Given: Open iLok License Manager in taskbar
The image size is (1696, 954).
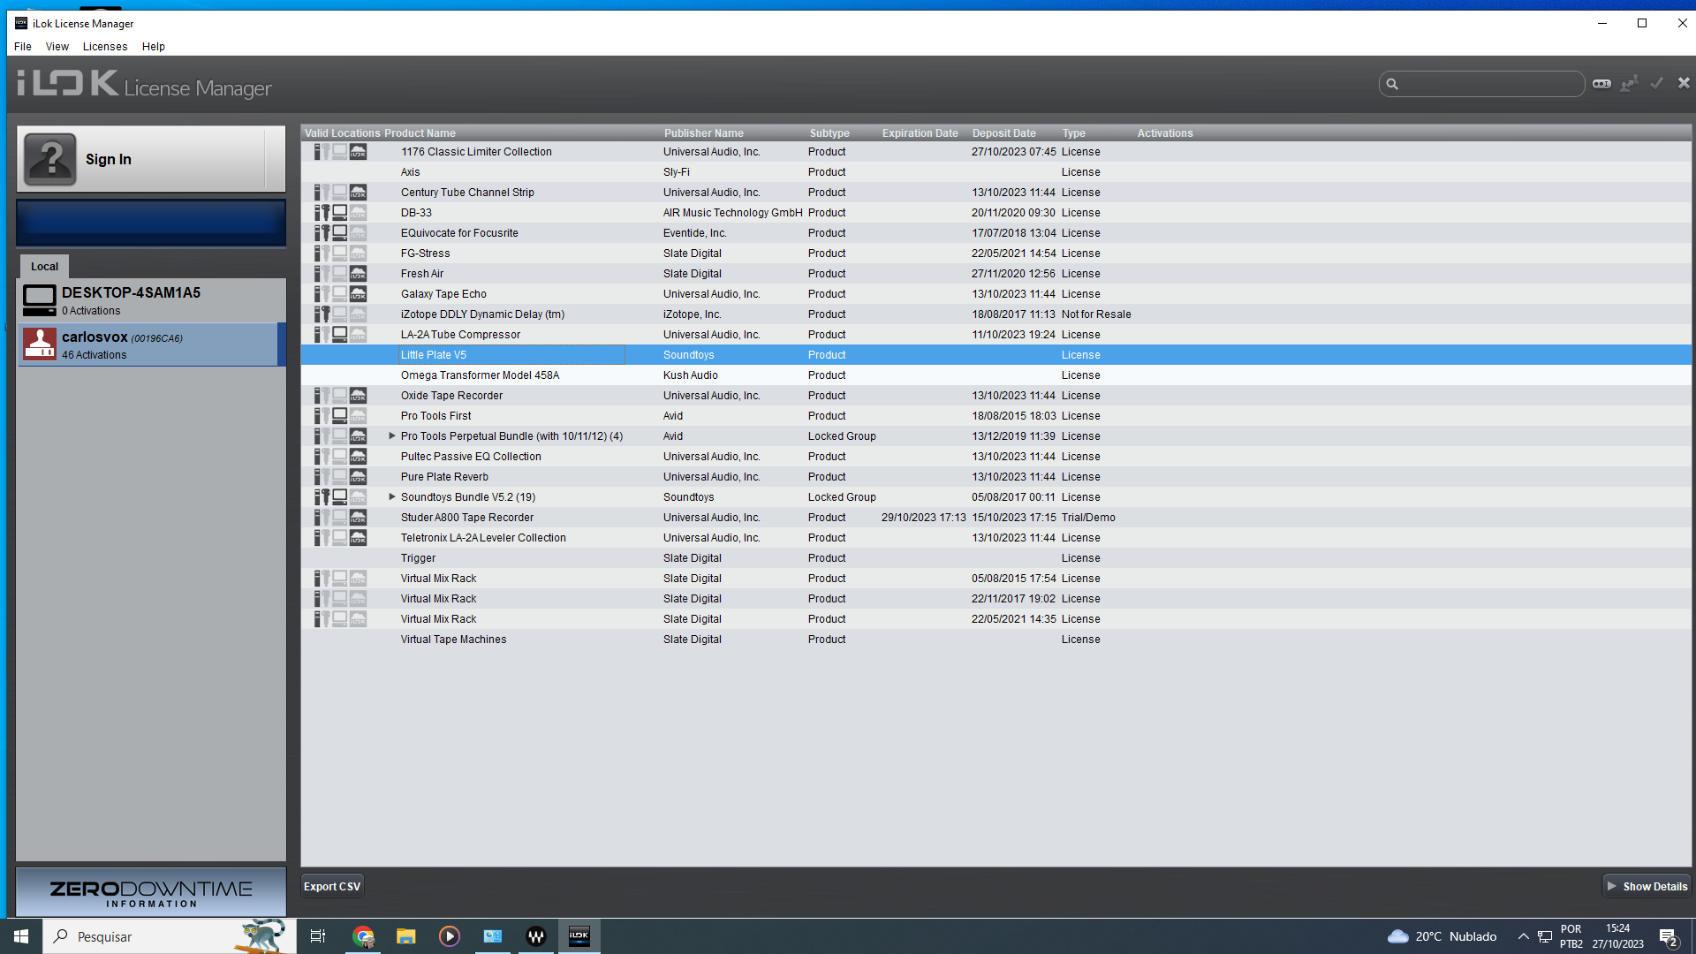Looking at the screenshot, I should [579, 936].
